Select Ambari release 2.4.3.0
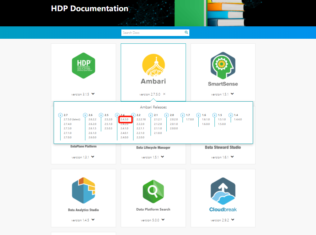 point(125,119)
